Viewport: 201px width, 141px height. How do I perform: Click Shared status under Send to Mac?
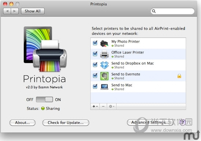click(x=119, y=89)
